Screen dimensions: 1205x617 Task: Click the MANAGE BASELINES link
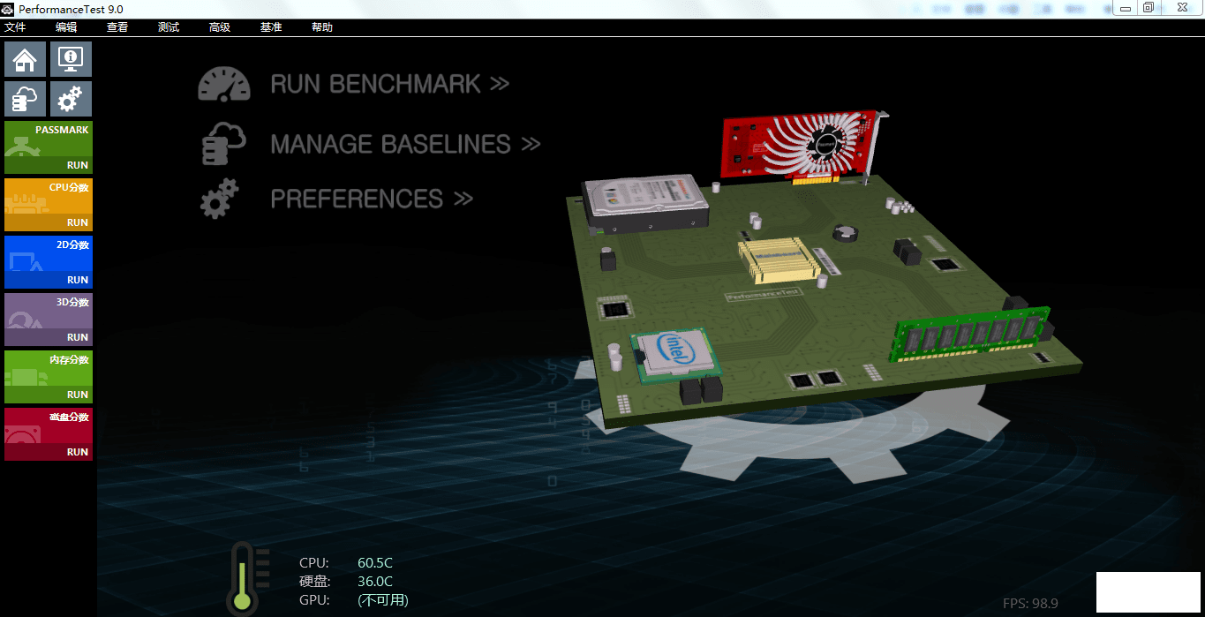coord(405,144)
